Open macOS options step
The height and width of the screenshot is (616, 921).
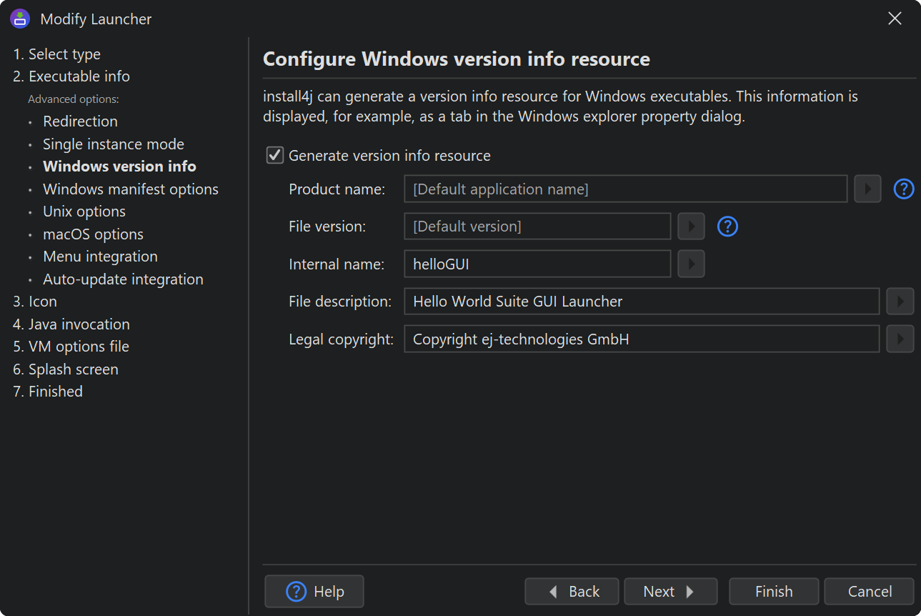[93, 234]
